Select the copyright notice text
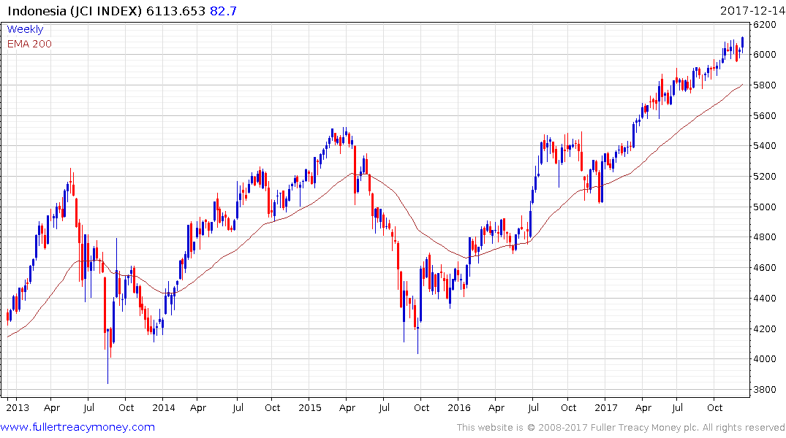786x438 pixels. [621, 428]
